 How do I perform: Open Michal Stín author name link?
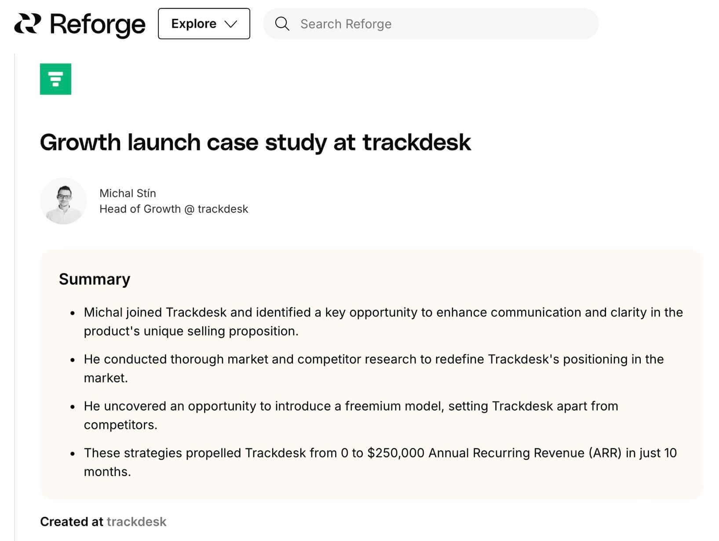[x=128, y=193]
